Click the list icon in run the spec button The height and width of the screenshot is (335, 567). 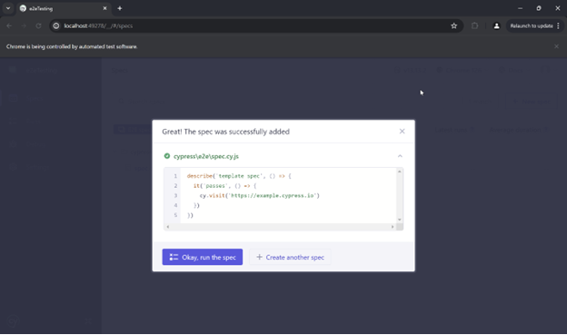point(174,257)
